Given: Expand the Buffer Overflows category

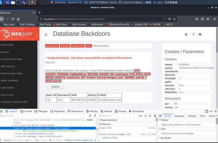Looking at the screenshot, I should click(x=18, y=81).
